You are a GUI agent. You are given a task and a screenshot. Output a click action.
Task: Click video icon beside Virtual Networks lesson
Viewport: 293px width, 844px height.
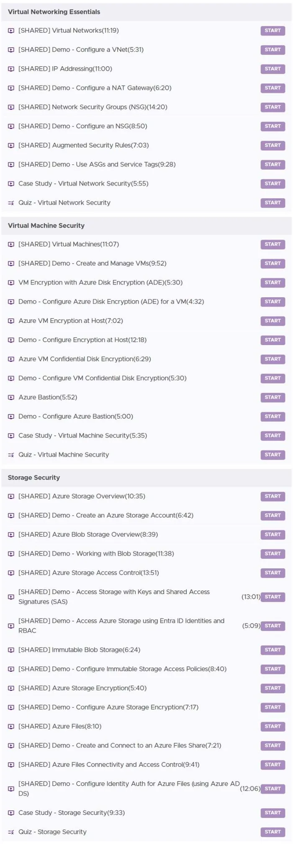point(11,31)
